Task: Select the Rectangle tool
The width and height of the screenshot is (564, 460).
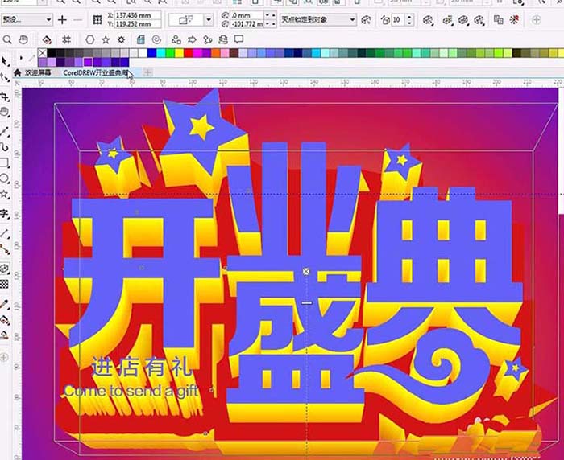Action: pyautogui.click(x=4, y=163)
